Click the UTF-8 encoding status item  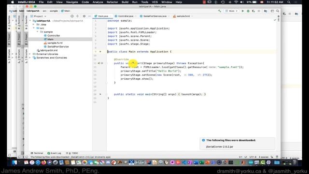253,157
